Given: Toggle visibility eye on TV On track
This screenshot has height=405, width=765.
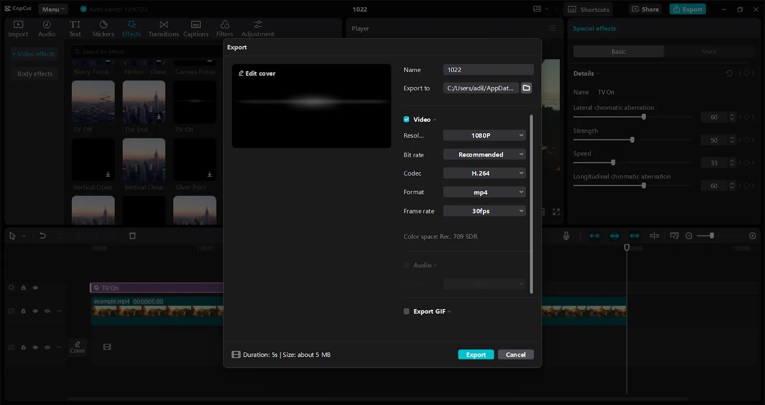Looking at the screenshot, I should tap(35, 288).
